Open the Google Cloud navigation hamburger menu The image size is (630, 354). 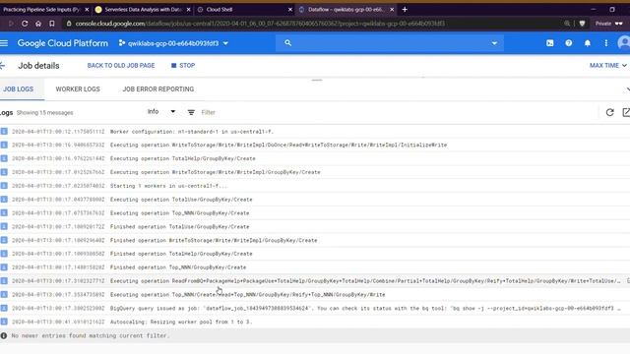tap(4, 43)
